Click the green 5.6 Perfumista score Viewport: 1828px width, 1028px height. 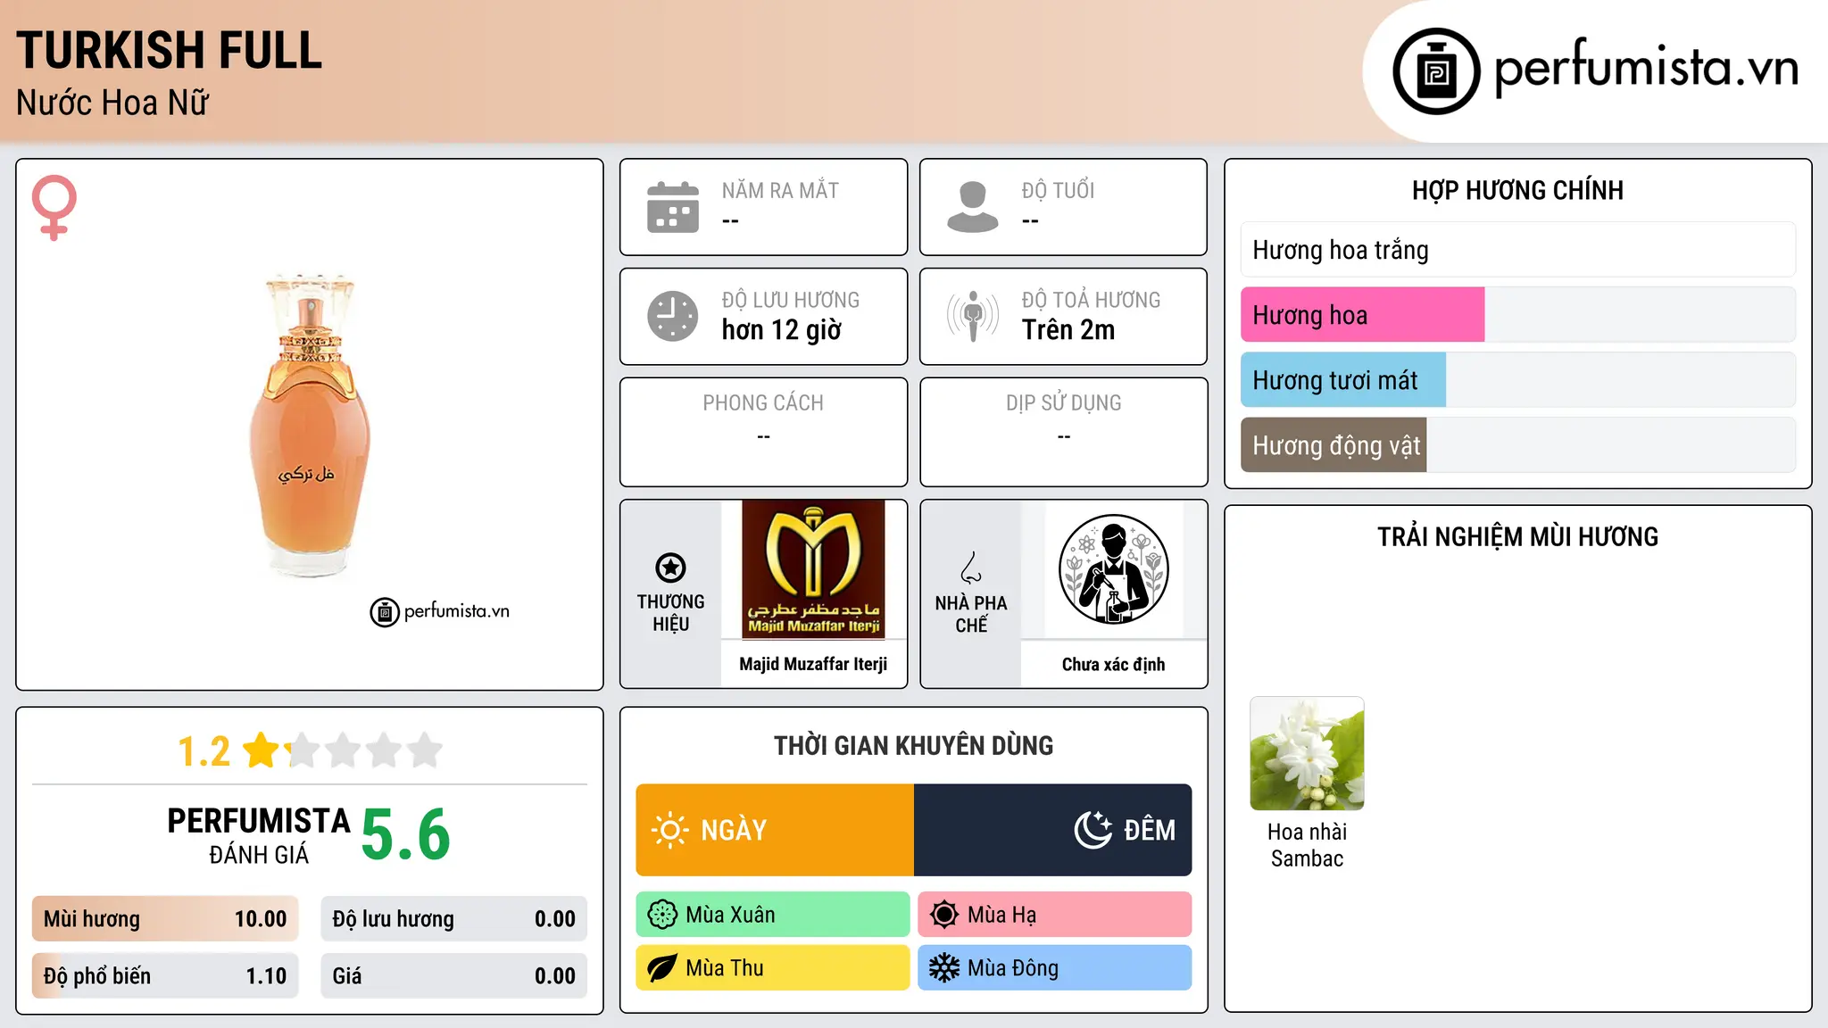tap(406, 835)
